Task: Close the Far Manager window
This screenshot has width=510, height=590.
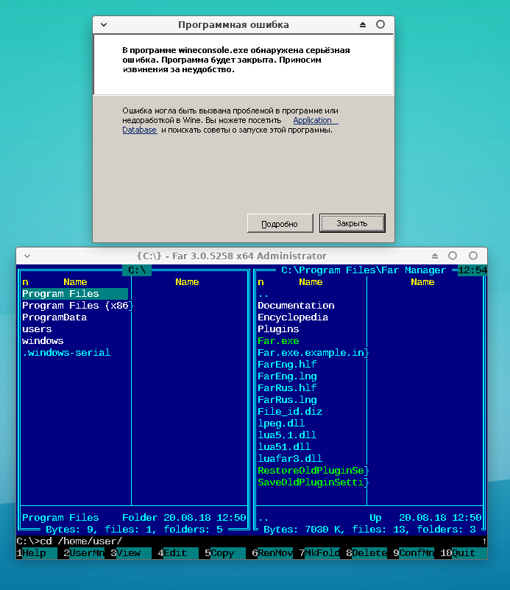Action: pos(473,256)
